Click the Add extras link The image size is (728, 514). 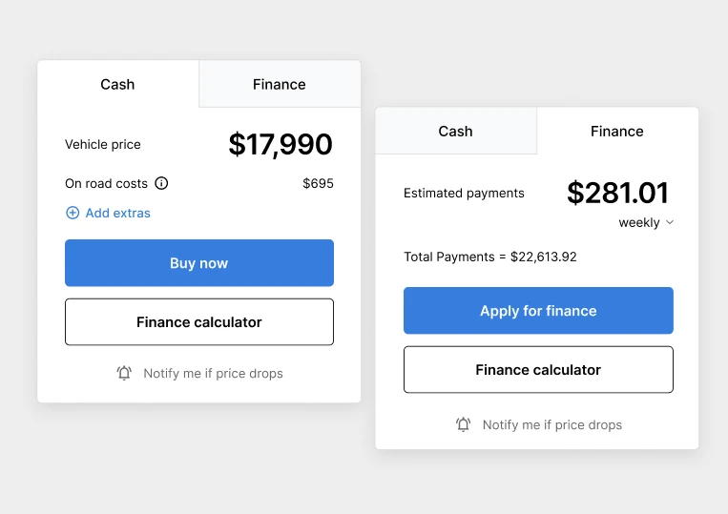117,213
